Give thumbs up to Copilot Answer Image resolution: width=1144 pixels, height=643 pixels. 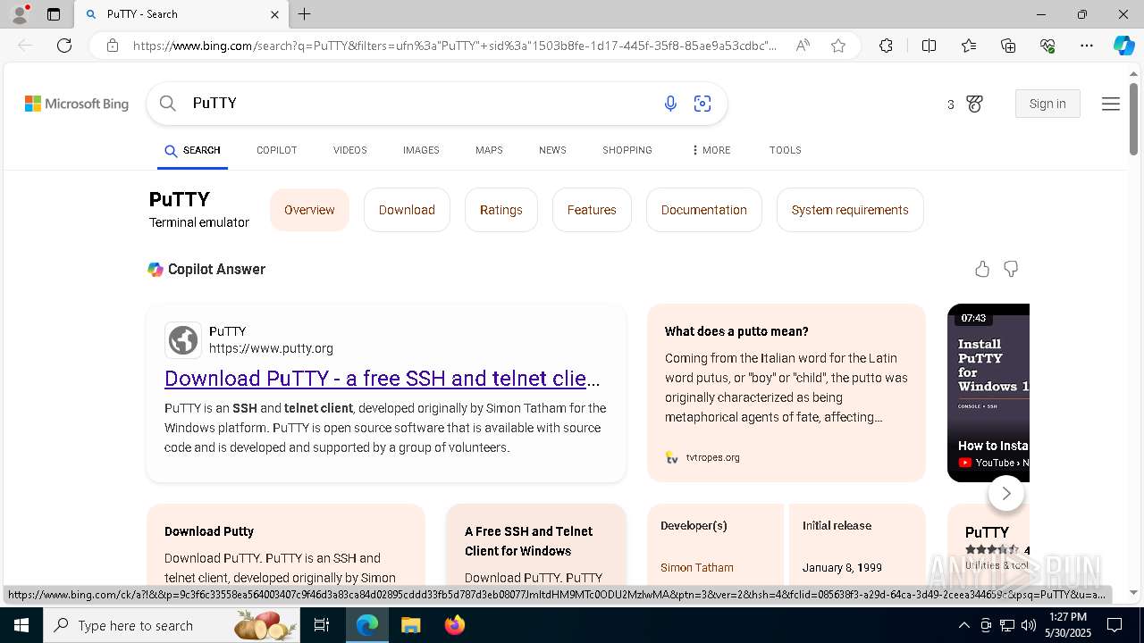click(x=982, y=269)
